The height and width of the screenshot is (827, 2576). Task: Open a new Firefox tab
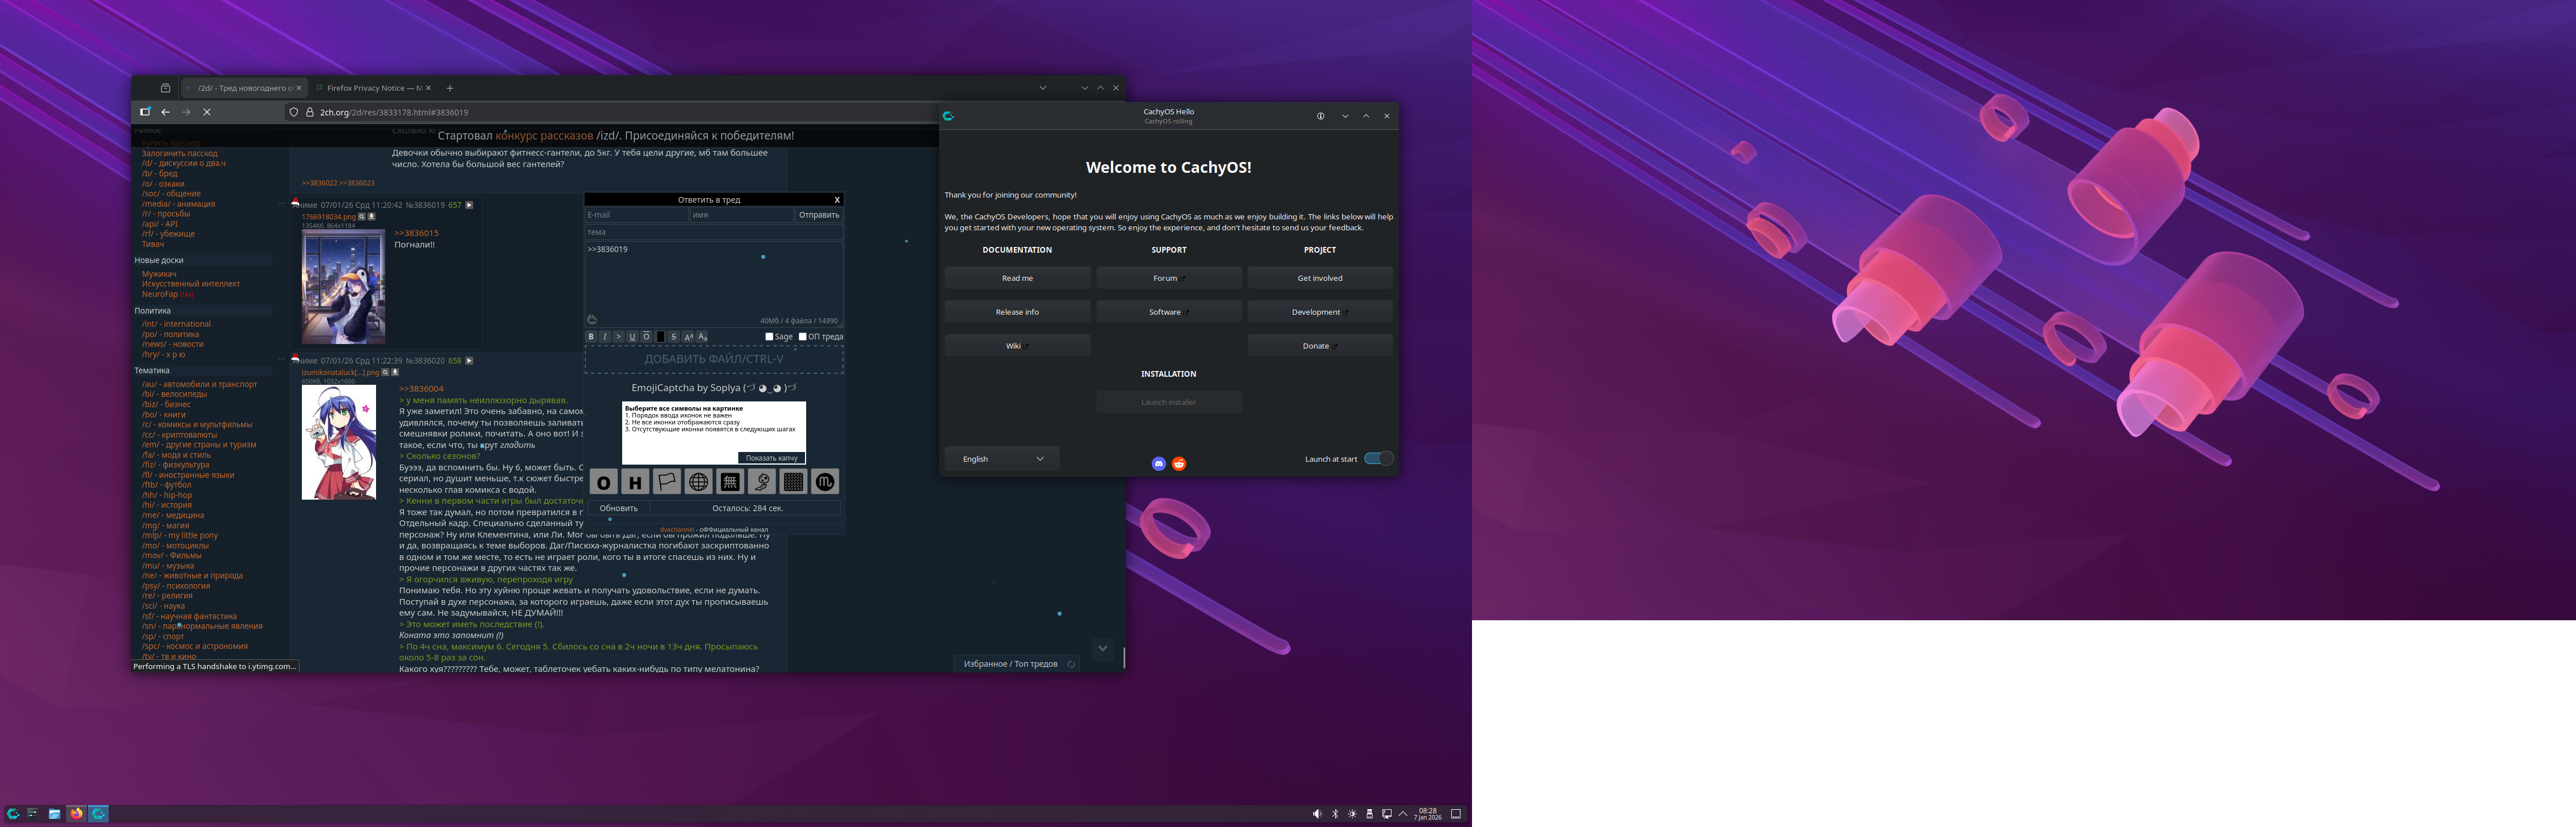pos(450,88)
